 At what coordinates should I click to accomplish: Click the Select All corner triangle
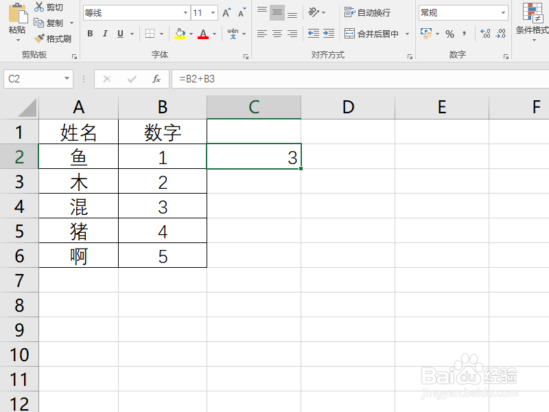point(27,108)
